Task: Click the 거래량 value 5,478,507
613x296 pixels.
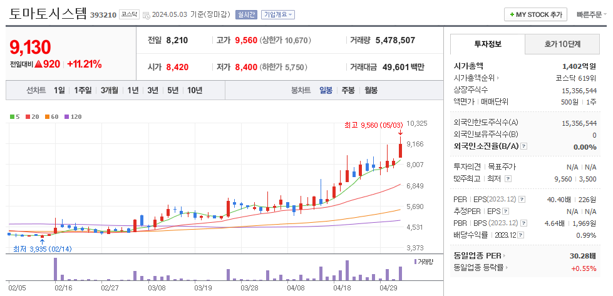Action: 395,40
